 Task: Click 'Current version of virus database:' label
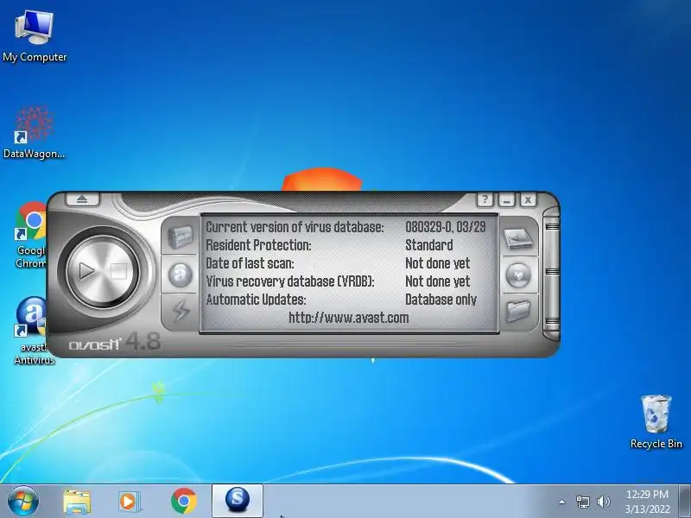coord(295,227)
